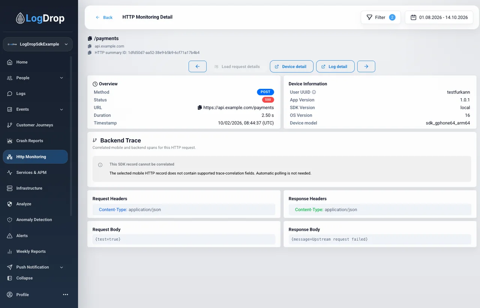Open the date range picker 01.08.2026 - 14.10.2026
480x308 pixels.
pos(439,17)
